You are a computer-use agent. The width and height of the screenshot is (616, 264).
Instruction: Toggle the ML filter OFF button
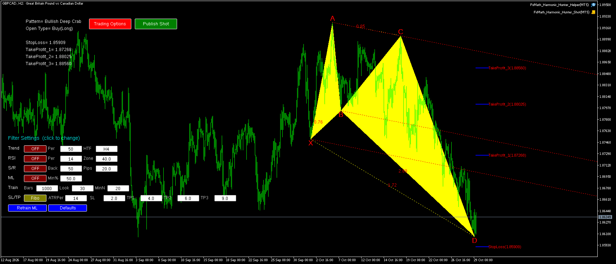point(35,178)
